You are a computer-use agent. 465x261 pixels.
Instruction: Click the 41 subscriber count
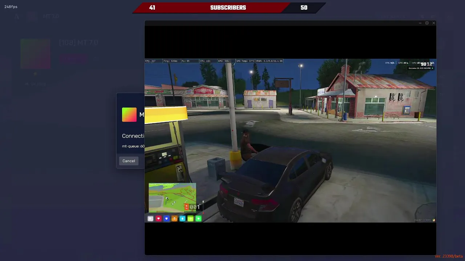pos(152,8)
